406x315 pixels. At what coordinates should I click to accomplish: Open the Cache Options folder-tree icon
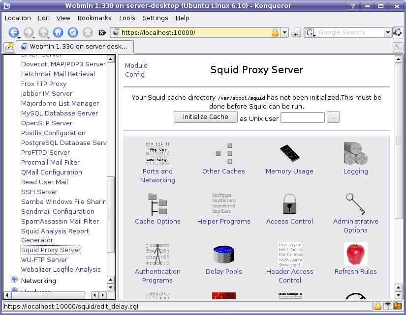click(157, 204)
